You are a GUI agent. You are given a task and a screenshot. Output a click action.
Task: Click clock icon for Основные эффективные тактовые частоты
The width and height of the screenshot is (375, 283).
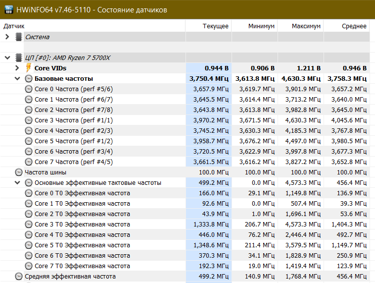coord(29,183)
